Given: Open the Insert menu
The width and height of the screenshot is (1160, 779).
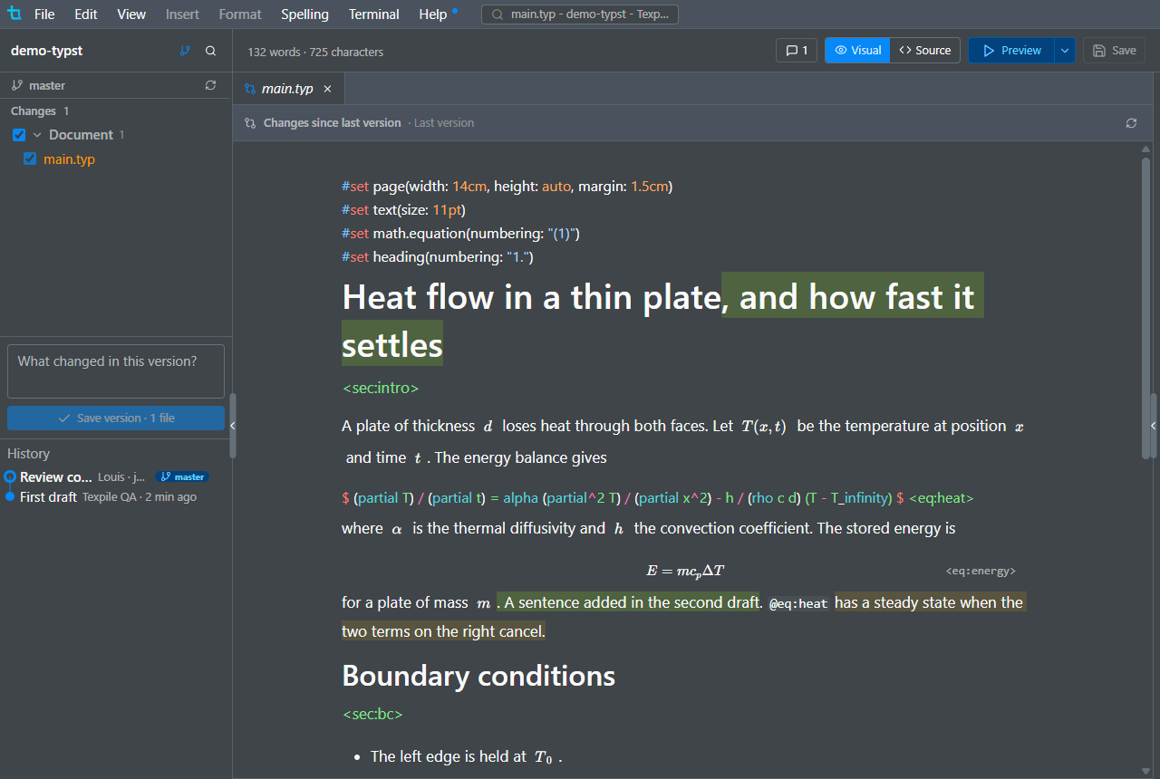Looking at the screenshot, I should (182, 14).
